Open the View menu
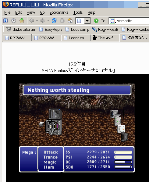This screenshot has width=149, height=182. pos(31,12)
